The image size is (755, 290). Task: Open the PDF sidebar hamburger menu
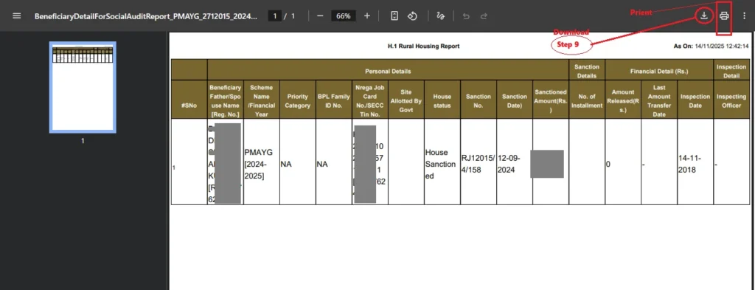pos(17,16)
